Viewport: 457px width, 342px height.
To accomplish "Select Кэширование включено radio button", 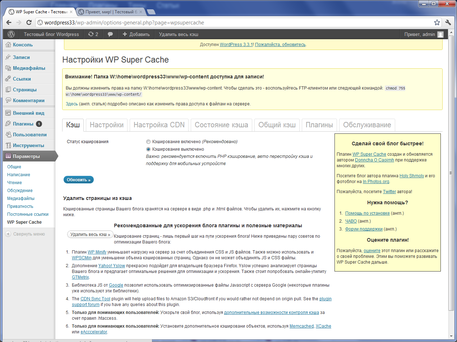I will click(x=148, y=142).
